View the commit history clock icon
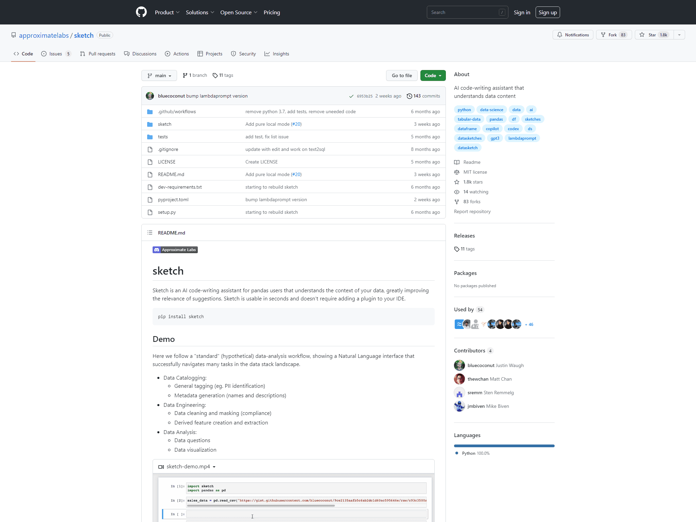Image resolution: width=696 pixels, height=522 pixels. 409,96
